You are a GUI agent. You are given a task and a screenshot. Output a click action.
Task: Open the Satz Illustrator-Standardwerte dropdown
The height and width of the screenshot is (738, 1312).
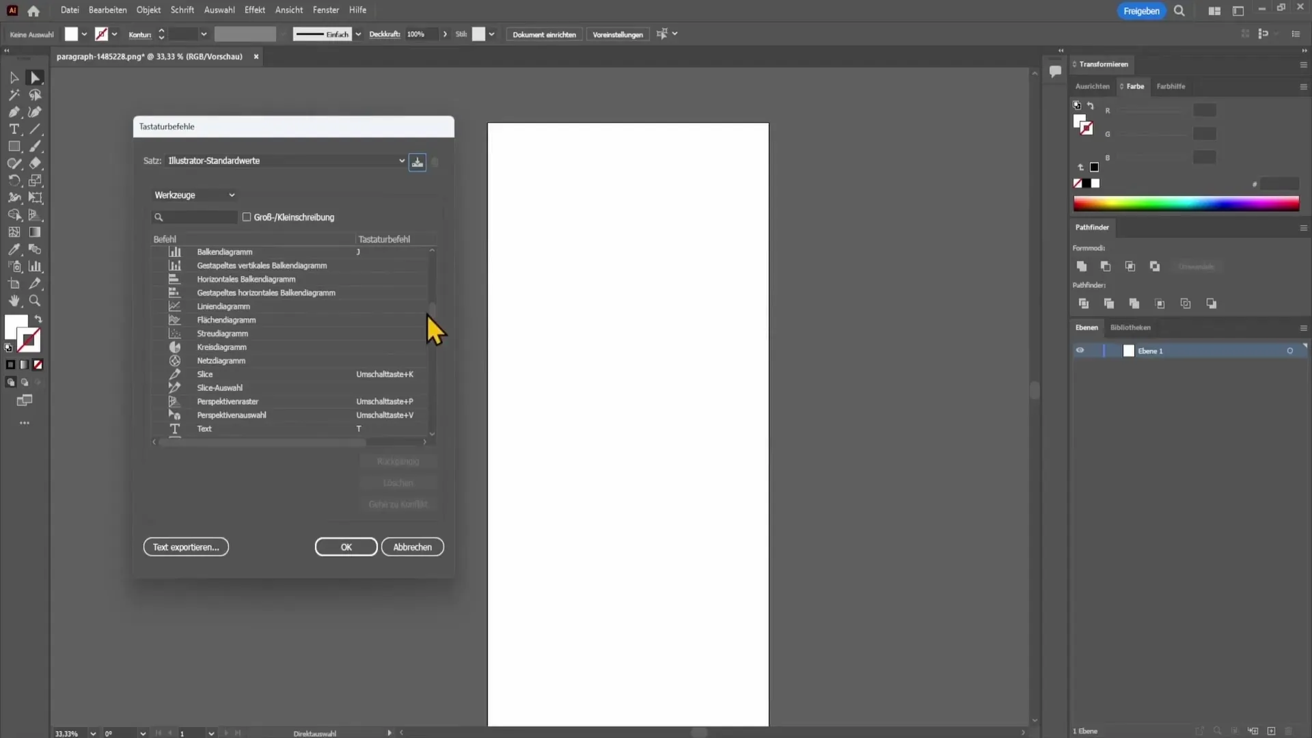[286, 161]
